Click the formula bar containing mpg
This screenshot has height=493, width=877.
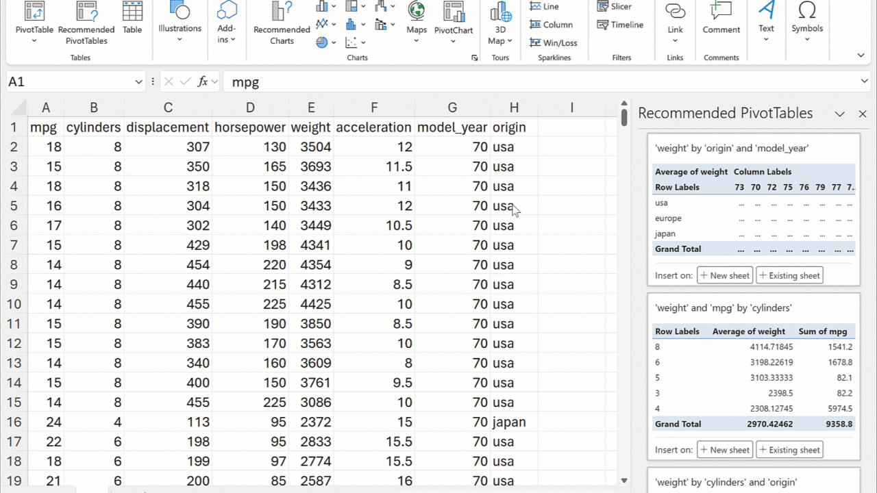coord(480,82)
